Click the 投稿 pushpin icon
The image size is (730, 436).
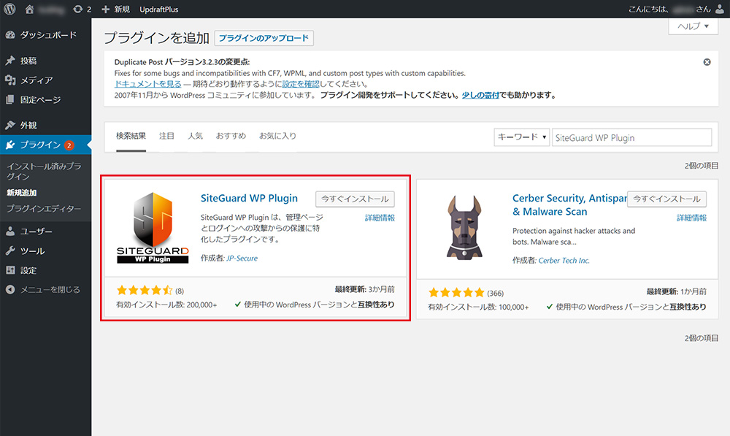[10, 61]
